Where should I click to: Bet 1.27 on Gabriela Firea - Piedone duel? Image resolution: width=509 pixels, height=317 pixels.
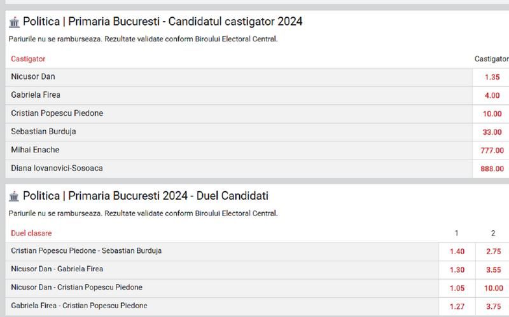tap(457, 306)
